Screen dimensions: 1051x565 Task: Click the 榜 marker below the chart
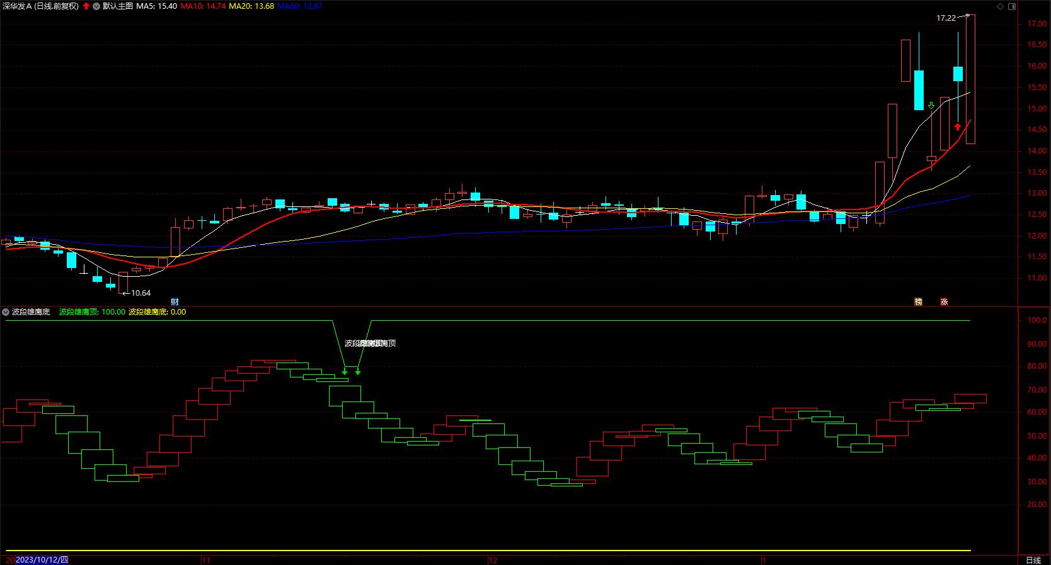pos(918,302)
